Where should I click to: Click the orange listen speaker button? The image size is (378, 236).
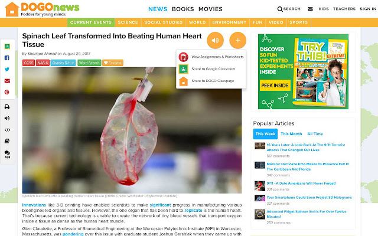215,40
